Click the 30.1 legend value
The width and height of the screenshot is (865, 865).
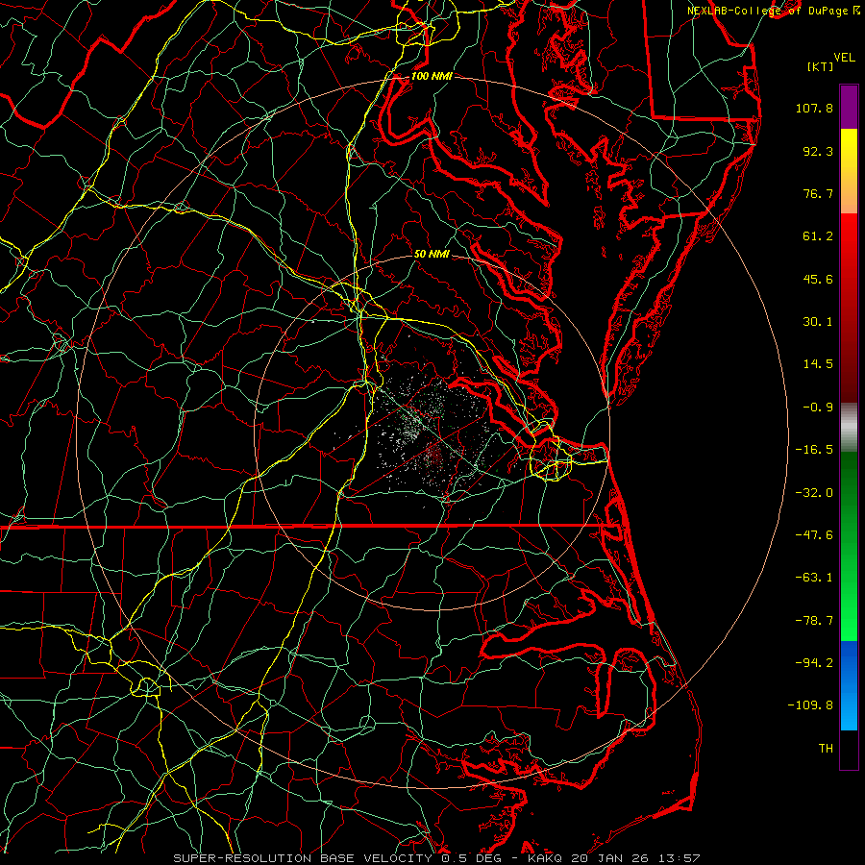(818, 322)
